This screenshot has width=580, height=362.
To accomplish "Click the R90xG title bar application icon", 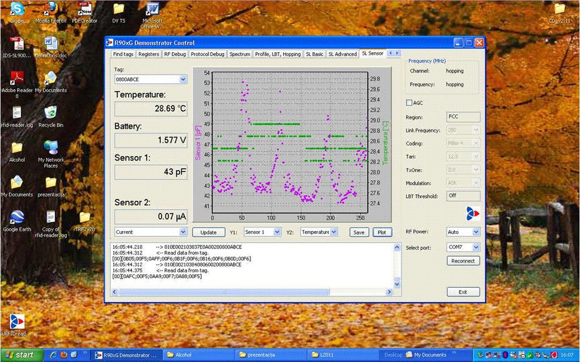I will tap(109, 43).
